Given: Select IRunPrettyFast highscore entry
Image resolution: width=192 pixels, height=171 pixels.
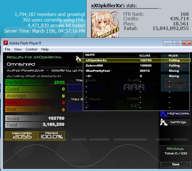Looking at the screenshot, I should 136,71.
